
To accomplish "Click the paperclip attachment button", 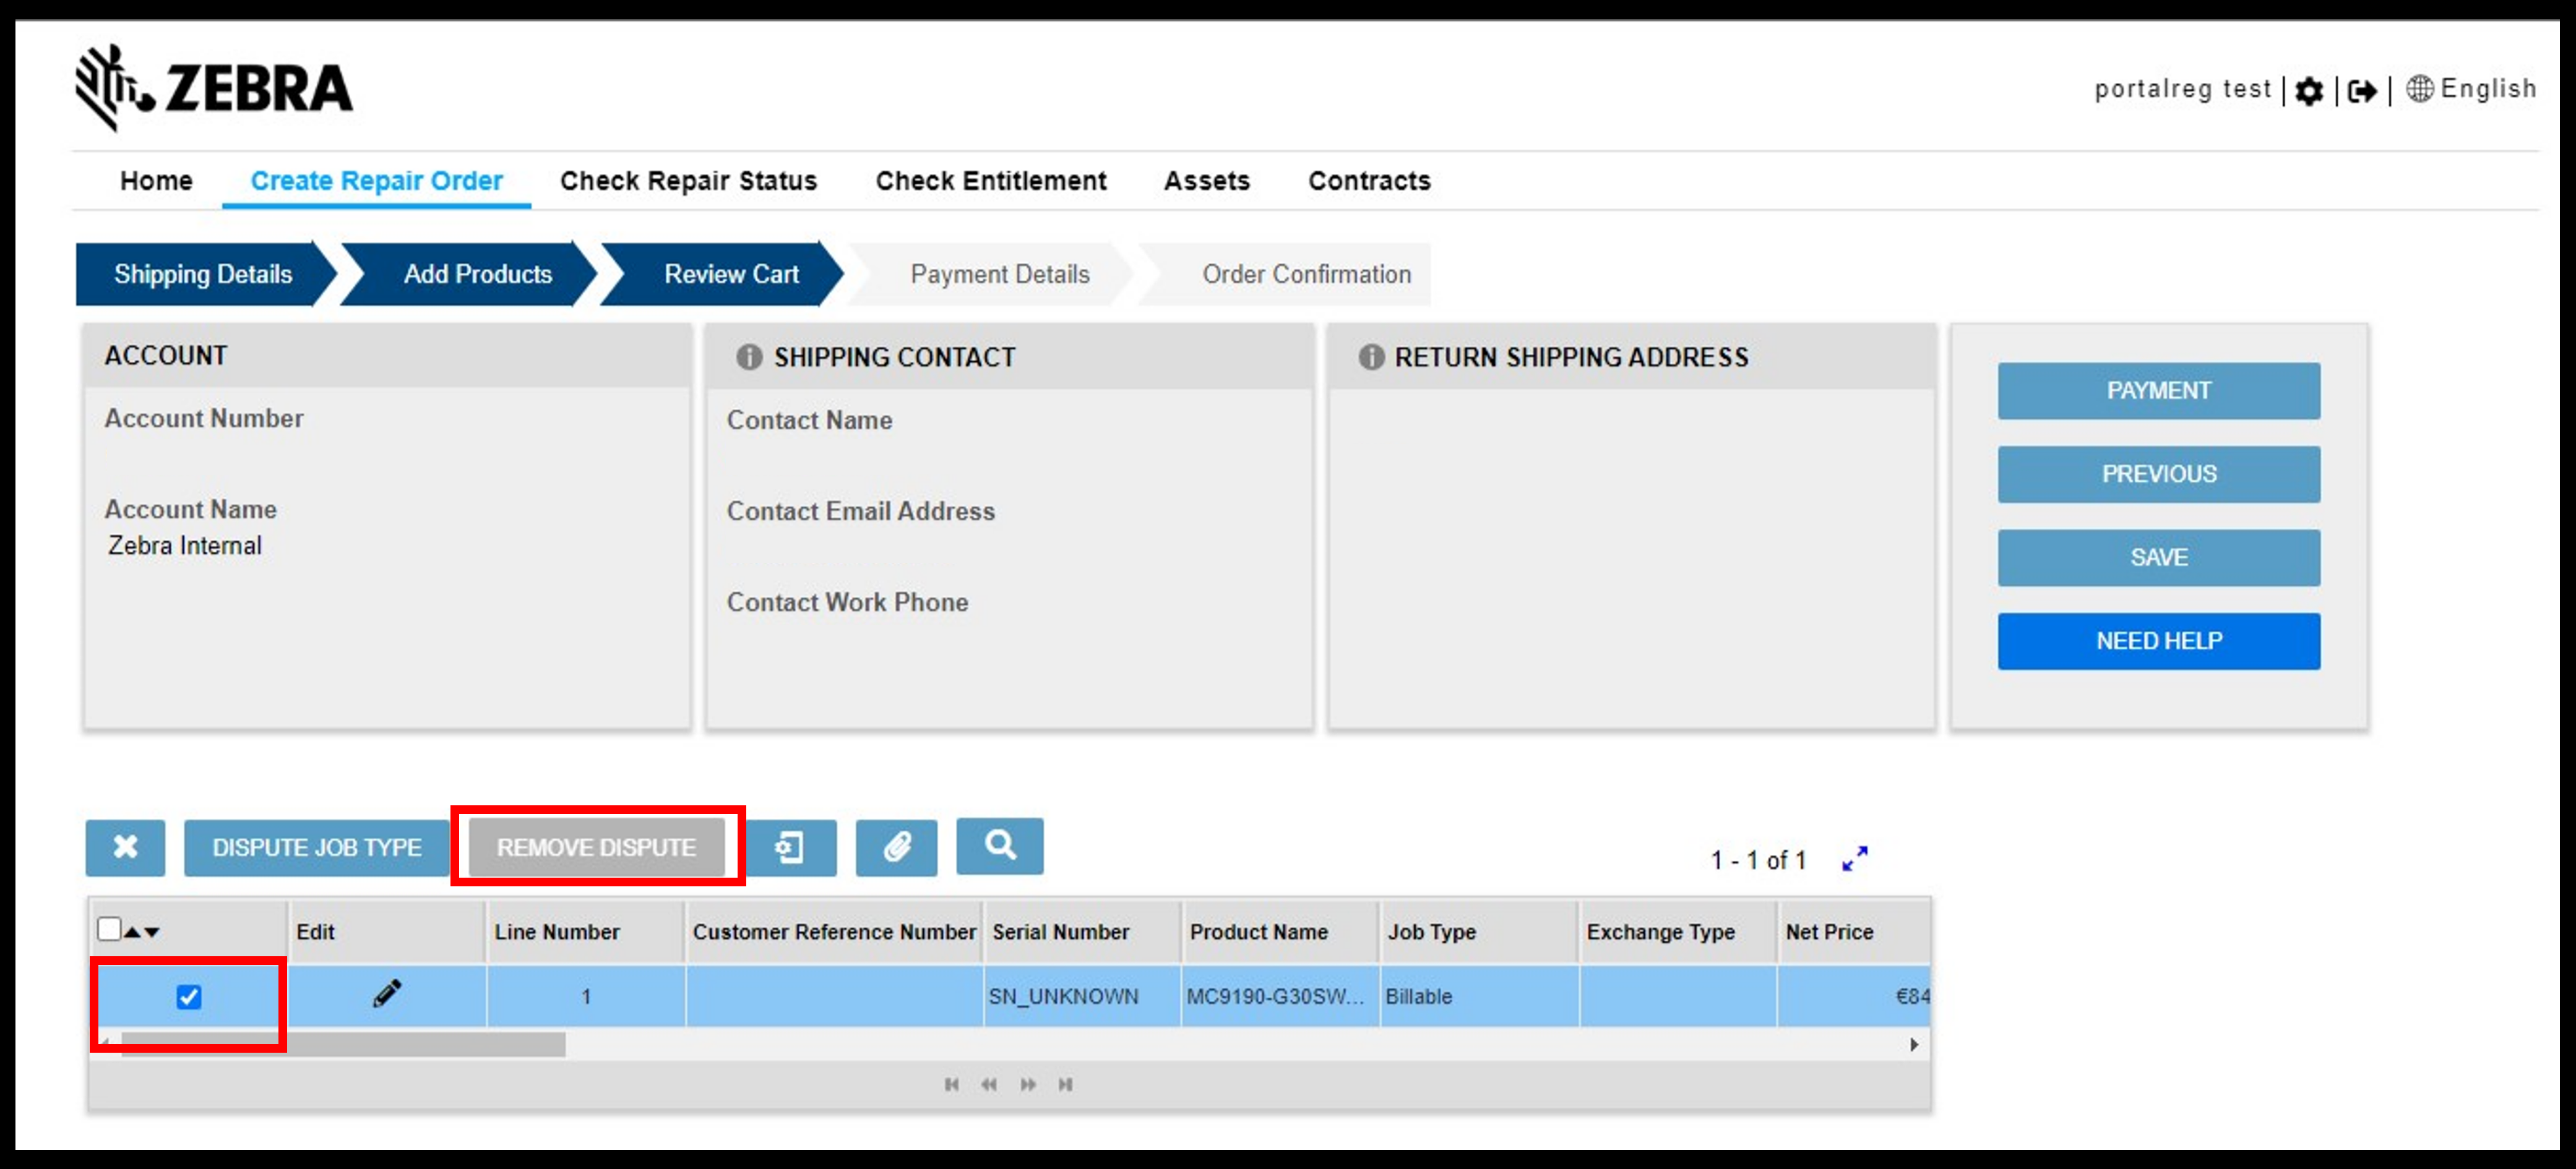I will coord(896,847).
